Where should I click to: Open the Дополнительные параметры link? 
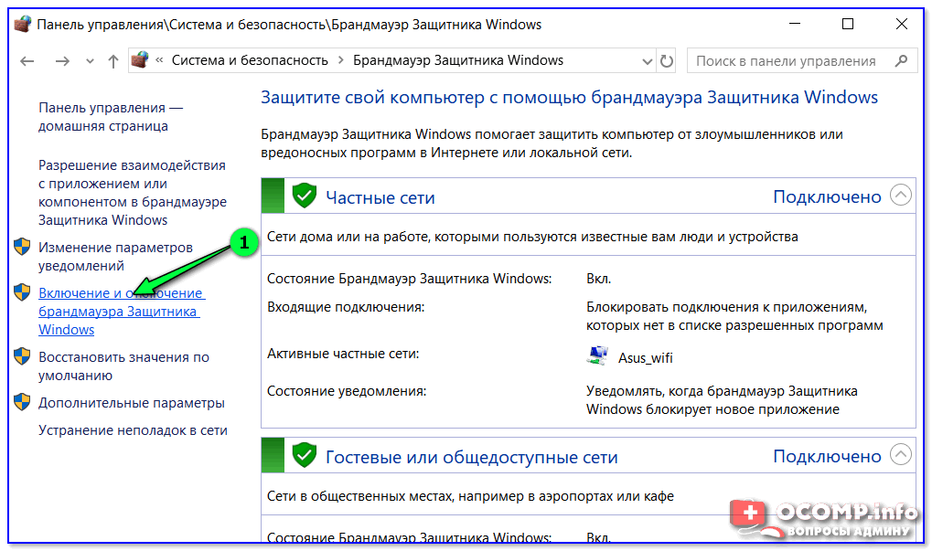[131, 403]
